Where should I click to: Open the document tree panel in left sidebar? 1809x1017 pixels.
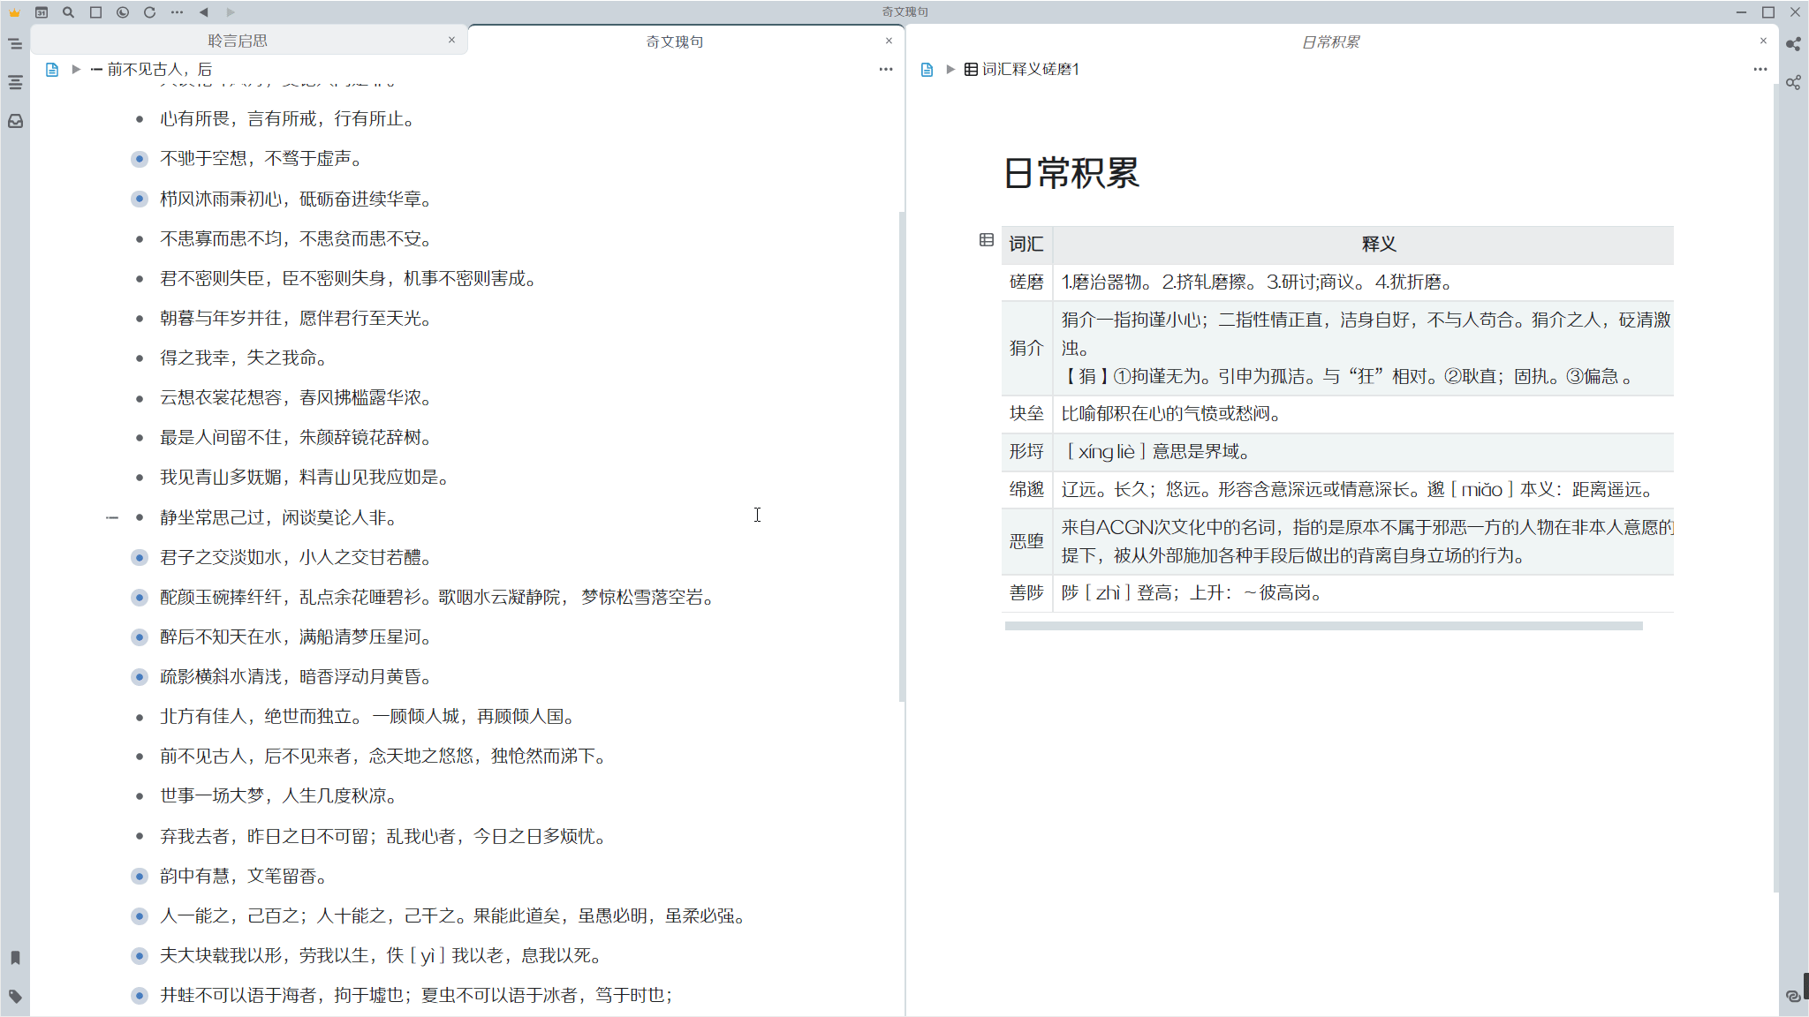(14, 42)
